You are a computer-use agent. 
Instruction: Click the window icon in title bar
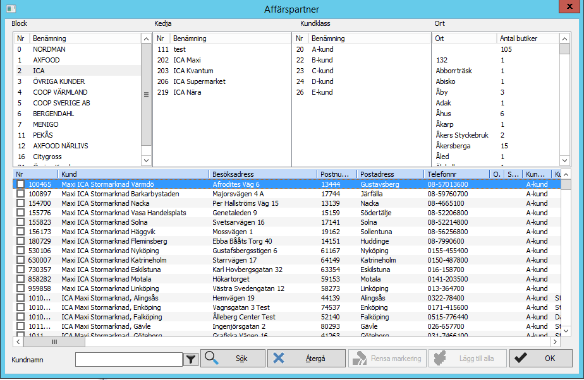tap(11, 9)
